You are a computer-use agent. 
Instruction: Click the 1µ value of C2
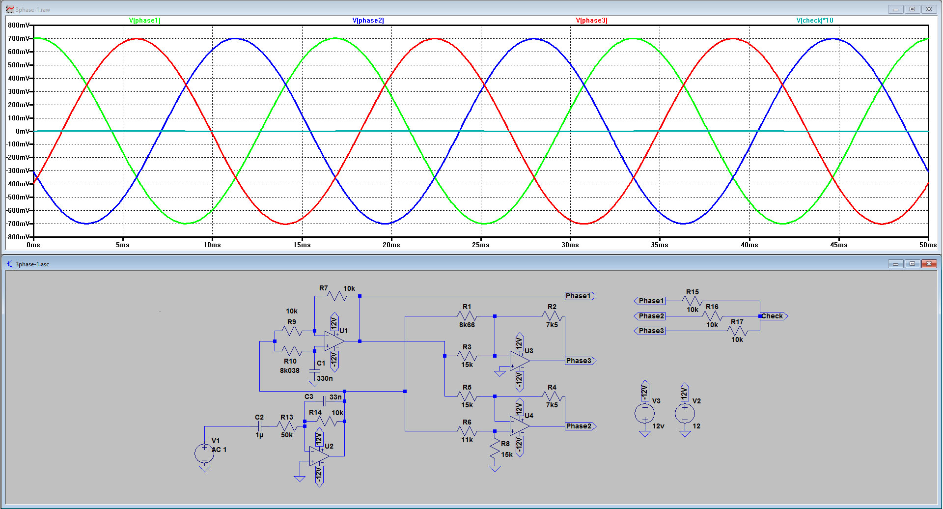coord(259,435)
